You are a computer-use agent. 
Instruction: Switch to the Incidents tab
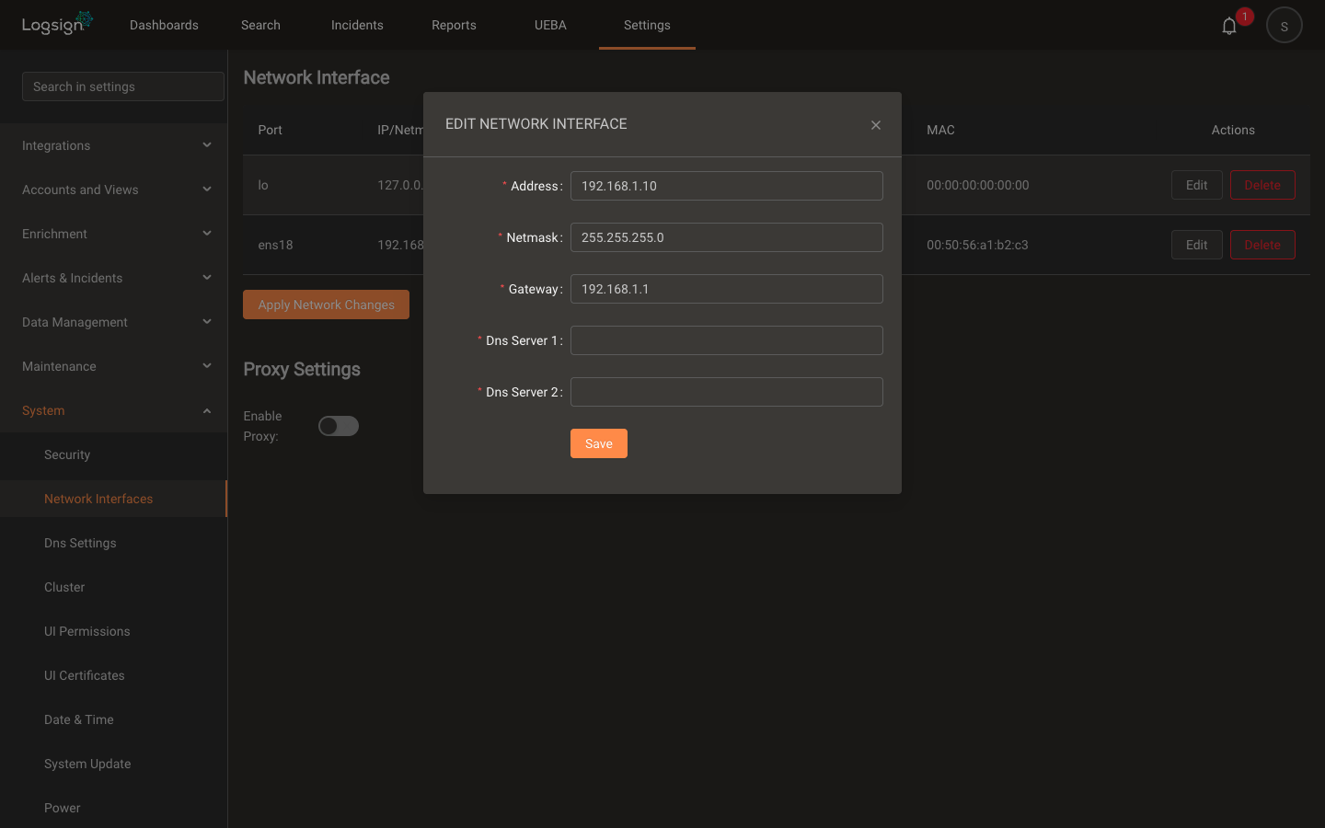[x=357, y=25]
